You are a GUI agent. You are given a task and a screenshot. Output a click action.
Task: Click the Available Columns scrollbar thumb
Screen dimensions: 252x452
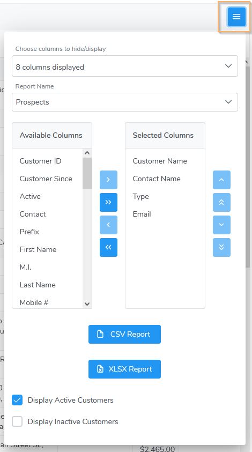click(87, 173)
